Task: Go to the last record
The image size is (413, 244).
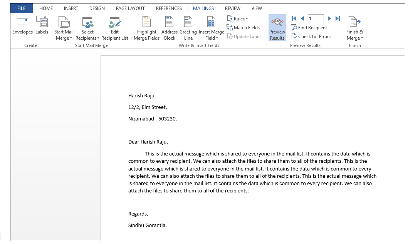Action: [337, 18]
